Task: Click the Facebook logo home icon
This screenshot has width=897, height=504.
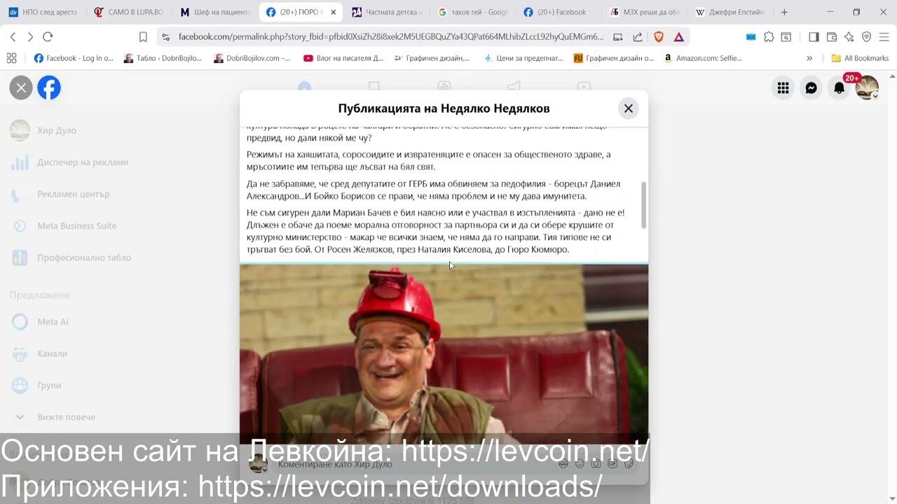Action: pyautogui.click(x=49, y=88)
